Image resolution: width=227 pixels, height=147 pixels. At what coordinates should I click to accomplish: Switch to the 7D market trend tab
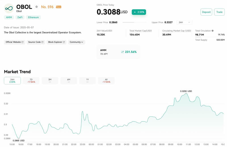(31, 81)
